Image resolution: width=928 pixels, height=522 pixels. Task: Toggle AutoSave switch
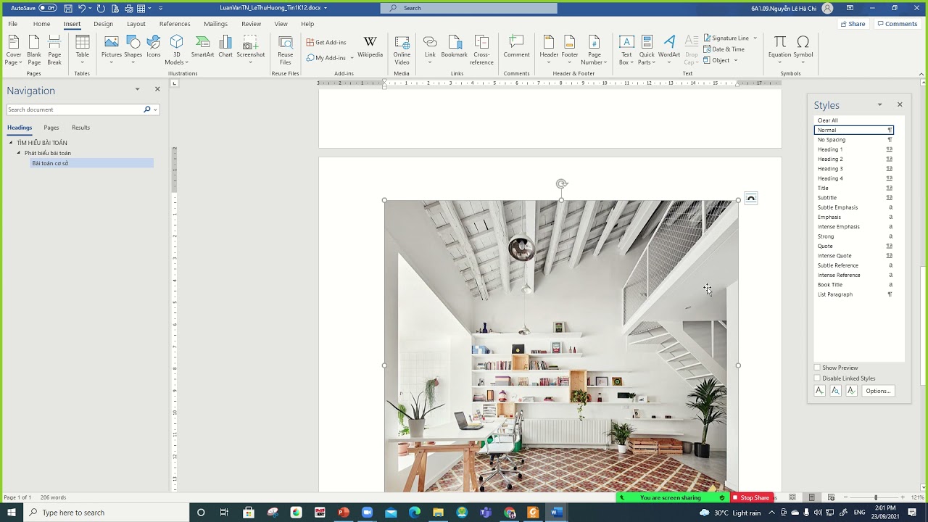pos(48,8)
